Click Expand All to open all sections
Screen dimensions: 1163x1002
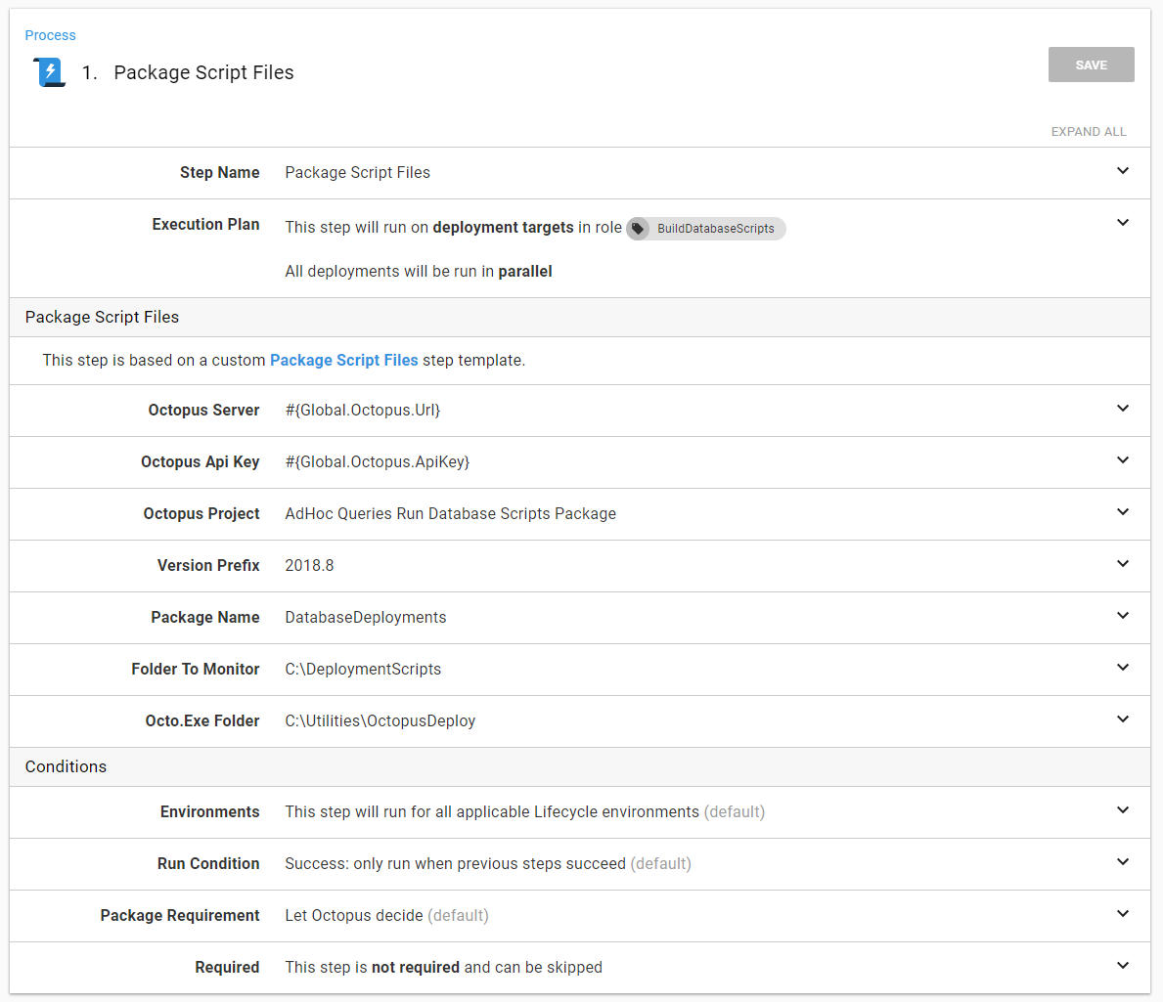(x=1088, y=131)
